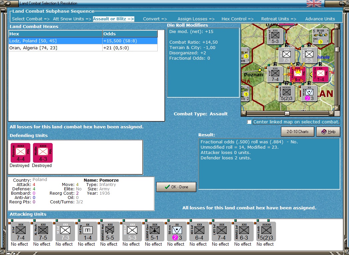Confirm with the OK - Done button
Screen dimensions: 349x255
pos(176,187)
